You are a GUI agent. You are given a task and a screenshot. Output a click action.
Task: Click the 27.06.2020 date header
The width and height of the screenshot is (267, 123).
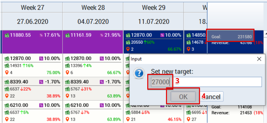32,21
